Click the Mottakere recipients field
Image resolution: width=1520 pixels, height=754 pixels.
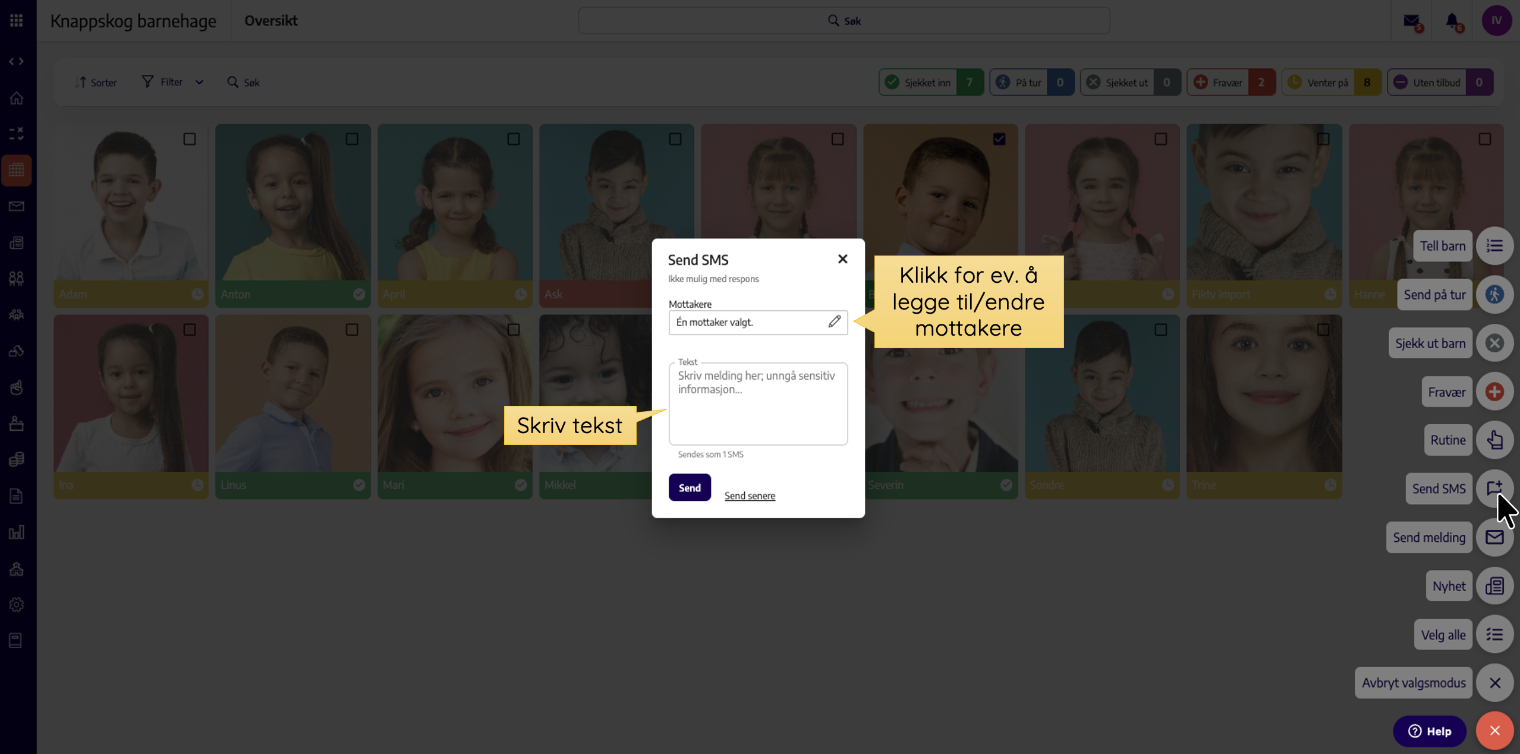(758, 322)
